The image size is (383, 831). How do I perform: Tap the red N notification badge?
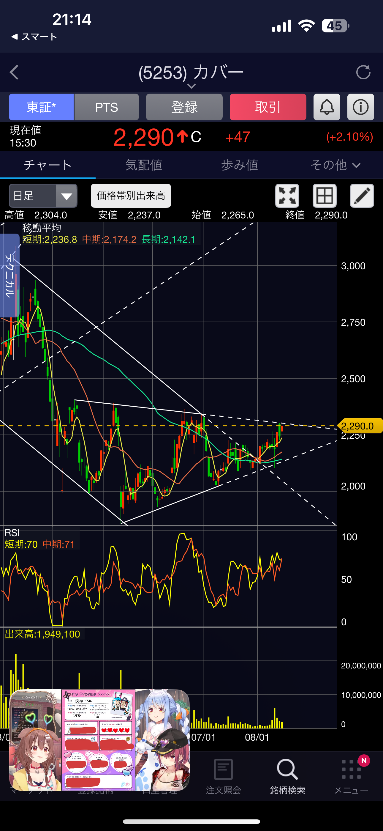tap(364, 761)
